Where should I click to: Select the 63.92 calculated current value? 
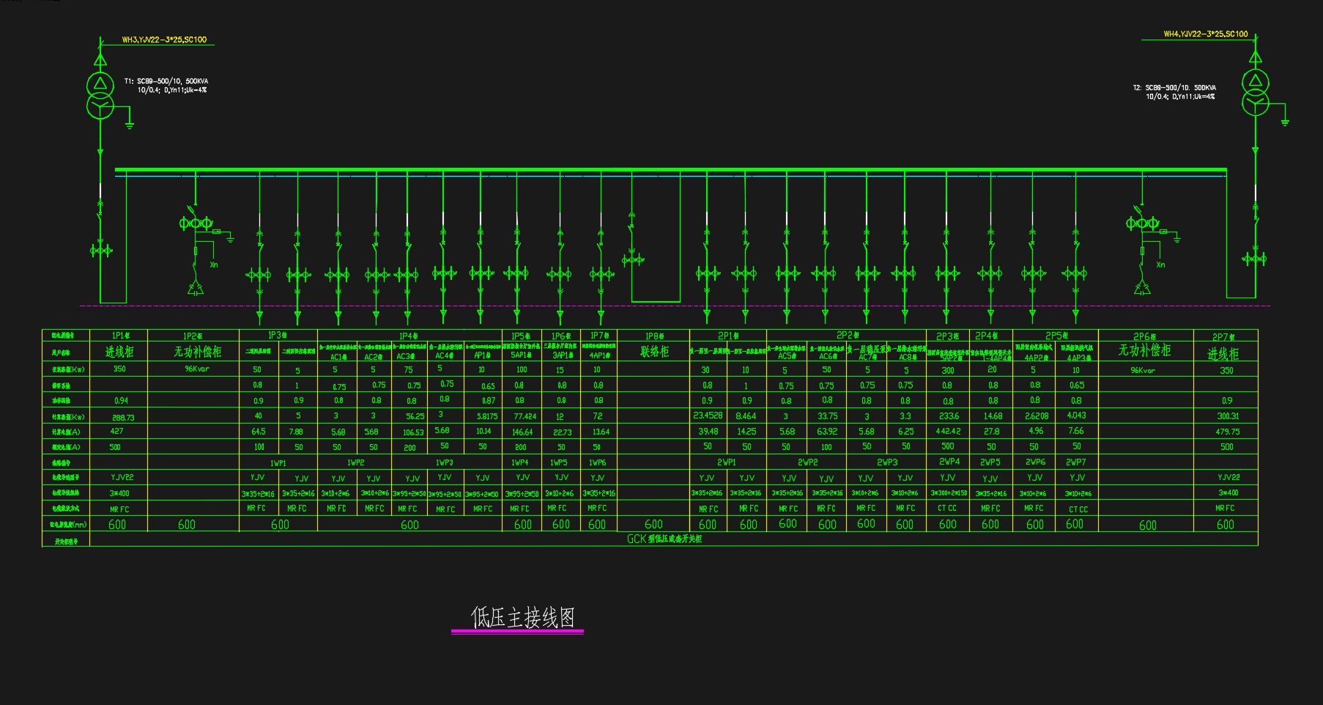(827, 432)
